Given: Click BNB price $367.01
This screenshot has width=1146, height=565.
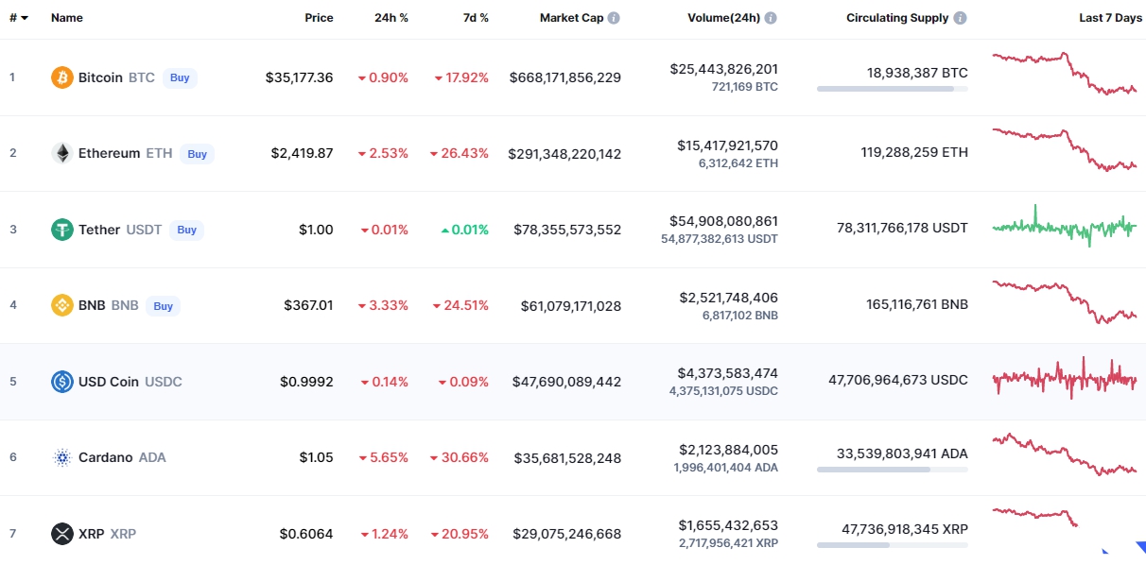Looking at the screenshot, I should tap(308, 305).
